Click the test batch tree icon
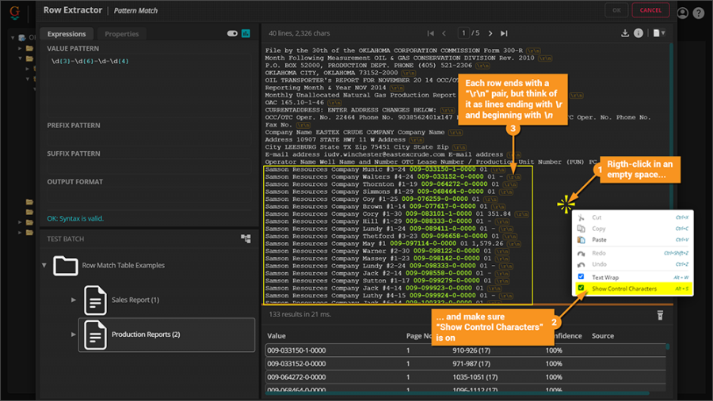The width and height of the screenshot is (713, 401). (x=246, y=238)
